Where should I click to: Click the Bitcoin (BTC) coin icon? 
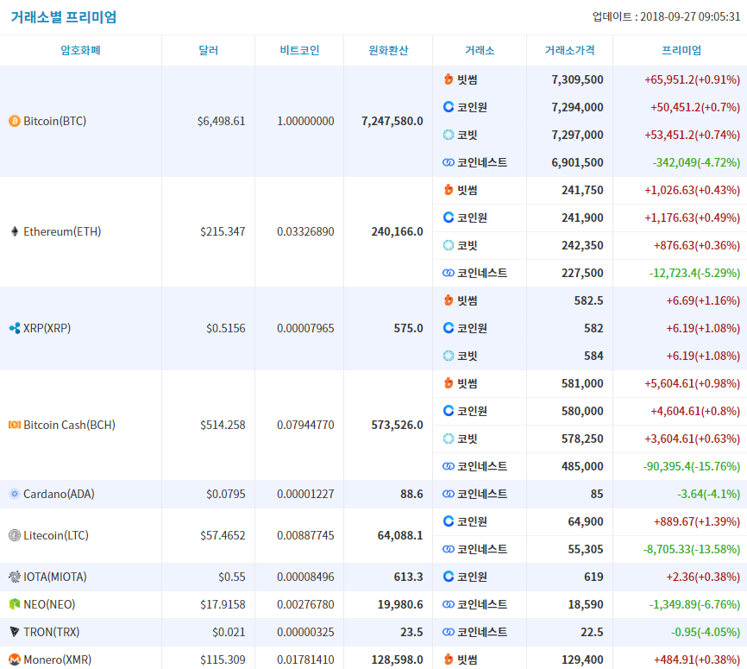(x=15, y=121)
